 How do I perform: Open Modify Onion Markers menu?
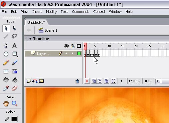pos(113,81)
